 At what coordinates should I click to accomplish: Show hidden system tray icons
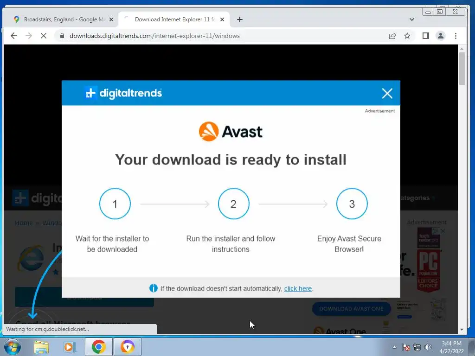(394, 347)
